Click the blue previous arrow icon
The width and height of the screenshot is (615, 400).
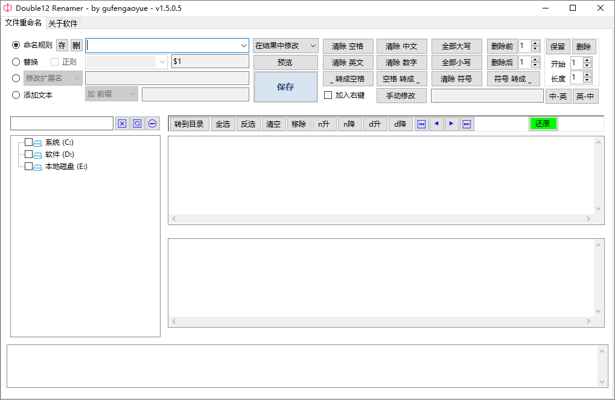click(436, 124)
